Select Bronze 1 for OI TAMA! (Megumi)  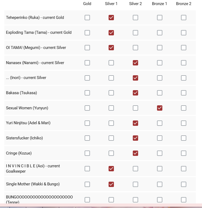pos(159,48)
